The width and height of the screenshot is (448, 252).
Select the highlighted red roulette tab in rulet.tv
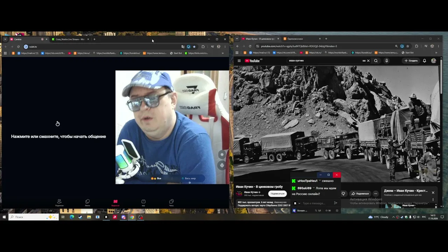115,203
